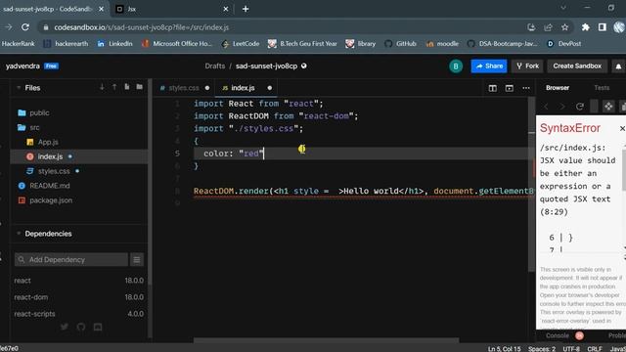Switch to the Jsx Chrome tab
The width and height of the screenshot is (626, 352).
[172, 9]
